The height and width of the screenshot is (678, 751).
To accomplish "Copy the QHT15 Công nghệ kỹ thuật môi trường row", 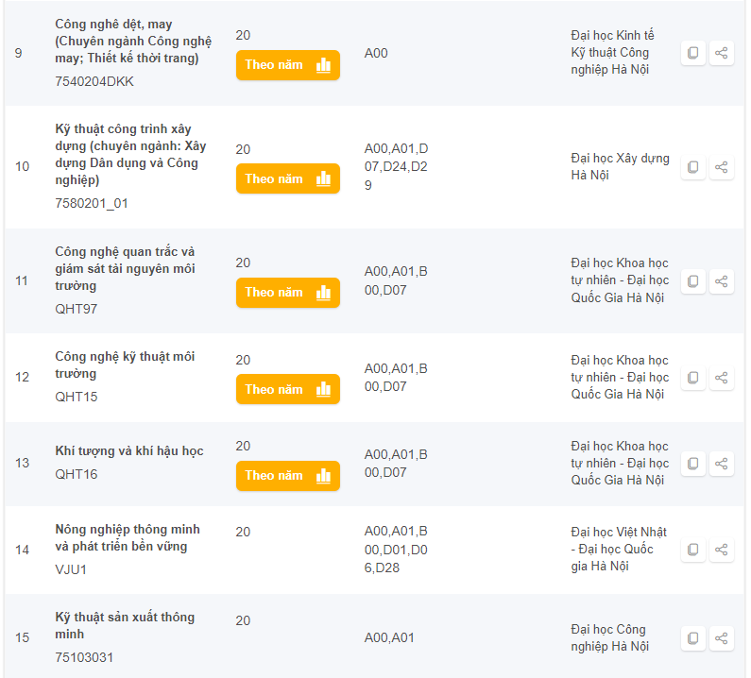I will pyautogui.click(x=692, y=378).
